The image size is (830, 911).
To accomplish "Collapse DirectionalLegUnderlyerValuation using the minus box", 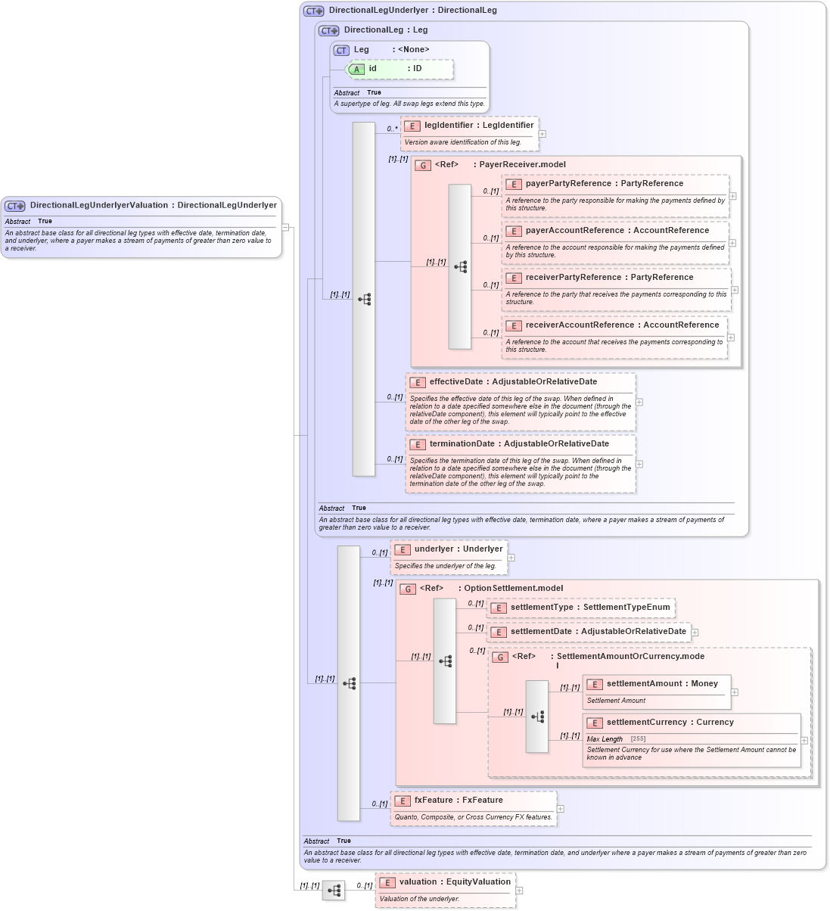I will click(284, 225).
